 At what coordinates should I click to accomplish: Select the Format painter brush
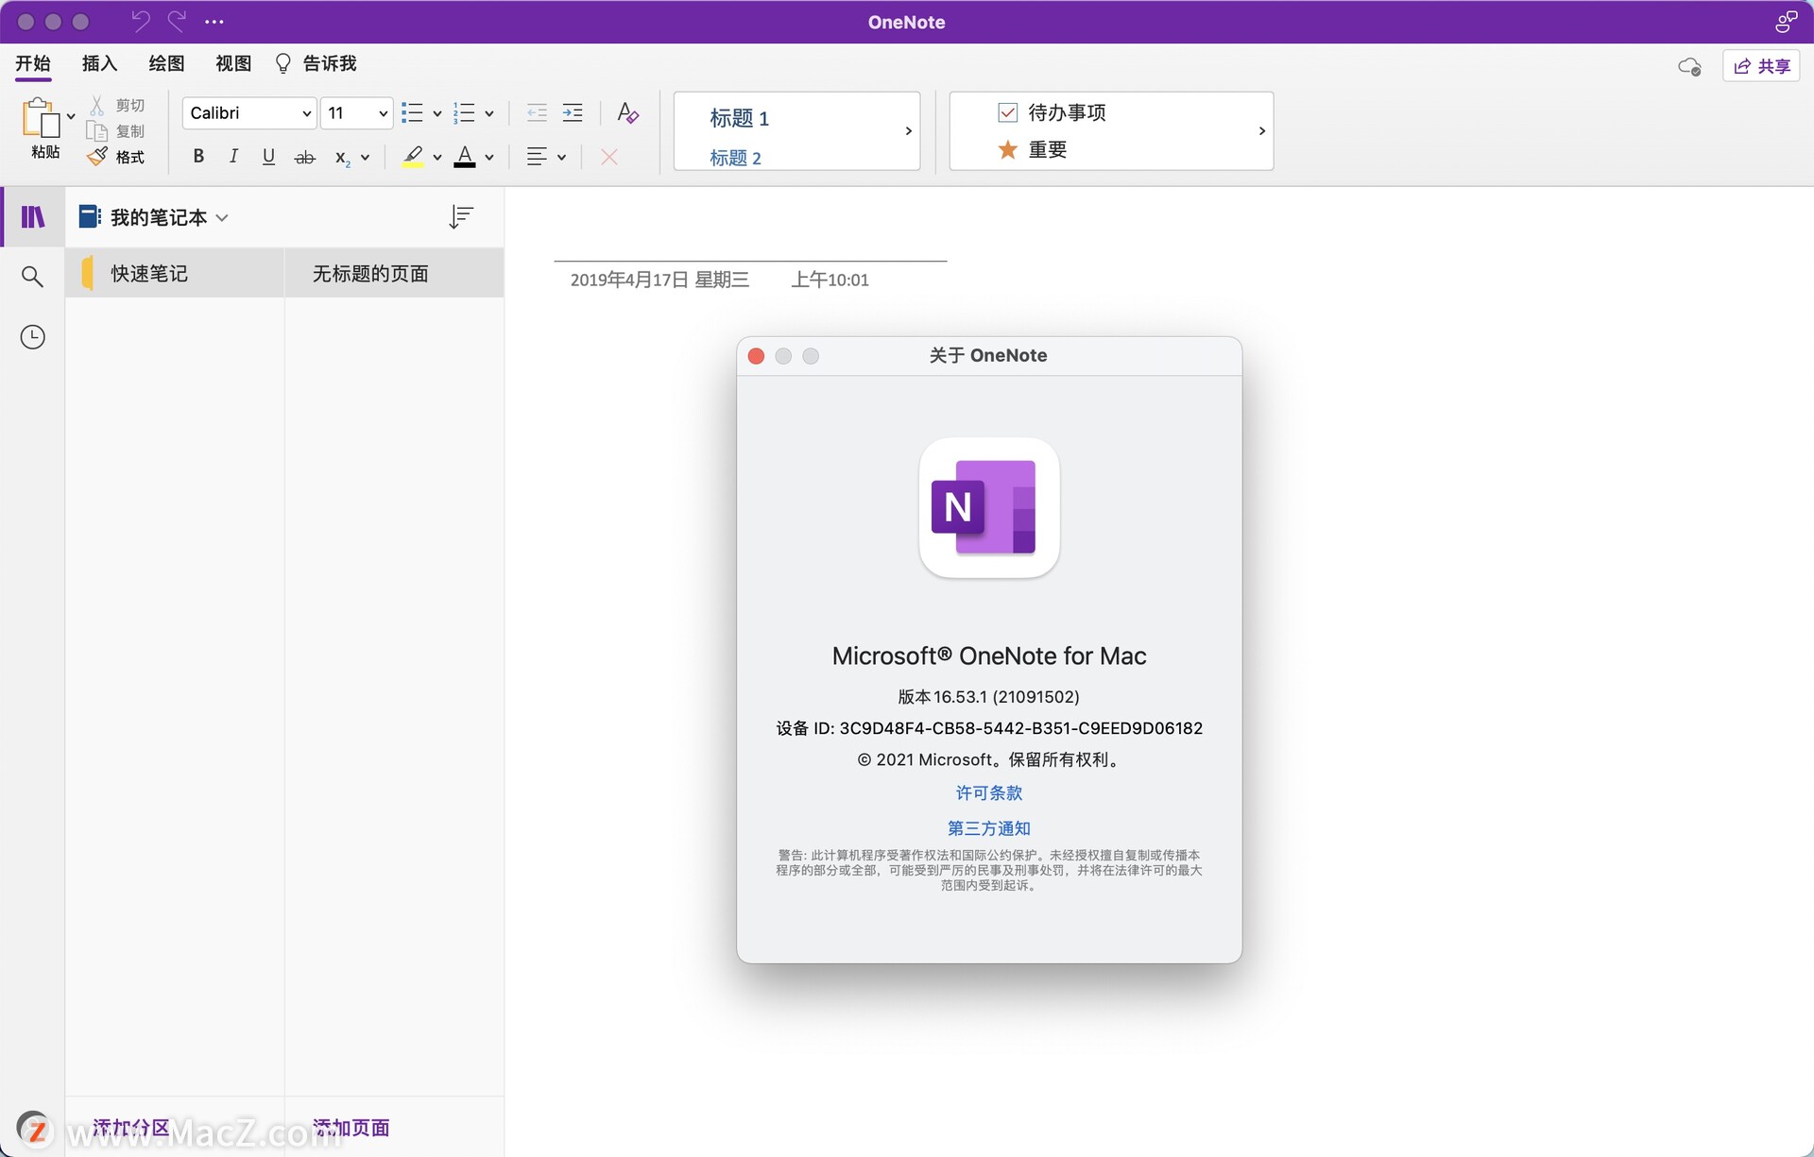pos(97,157)
